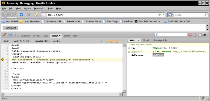210x101 pixels.
Task: Open the File menu
Action: pyautogui.click(x=4, y=9)
